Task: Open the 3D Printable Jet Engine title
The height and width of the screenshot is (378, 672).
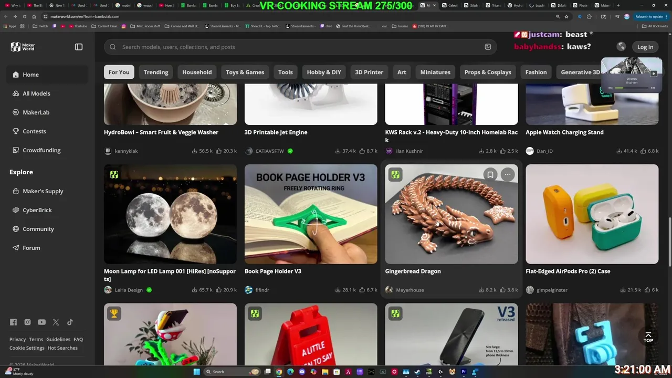Action: 276,132
